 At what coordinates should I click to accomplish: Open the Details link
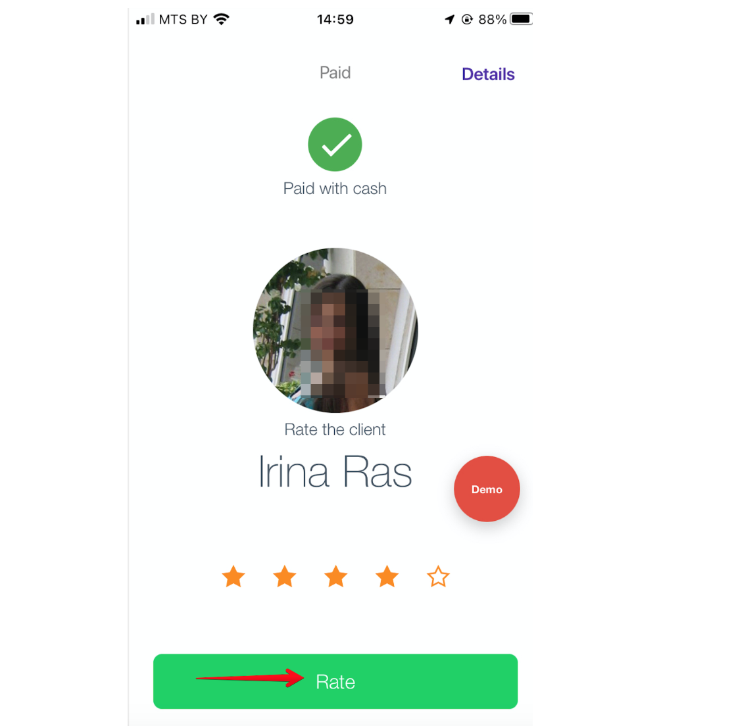(x=488, y=74)
